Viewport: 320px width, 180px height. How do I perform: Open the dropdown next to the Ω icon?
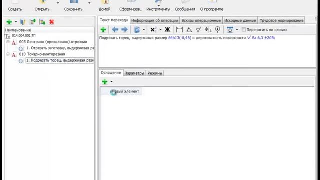237,30
